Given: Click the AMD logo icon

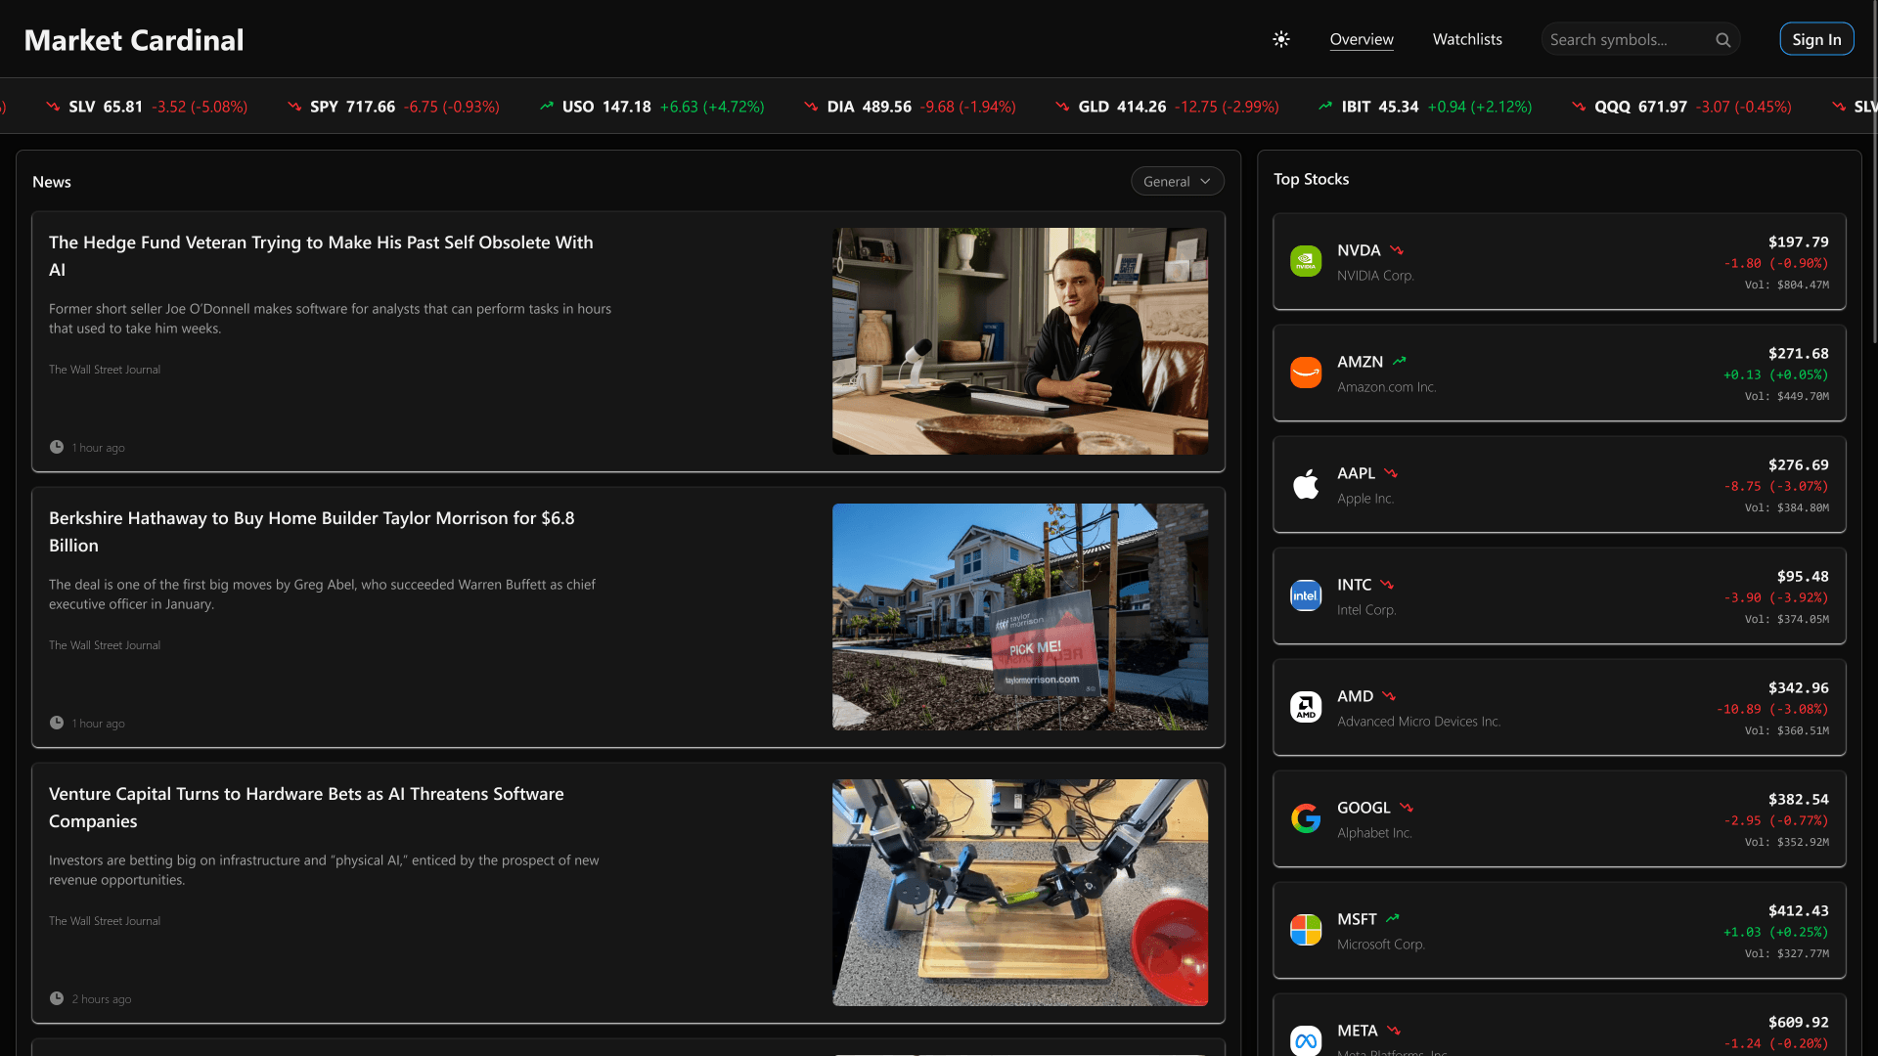Looking at the screenshot, I should pyautogui.click(x=1306, y=707).
